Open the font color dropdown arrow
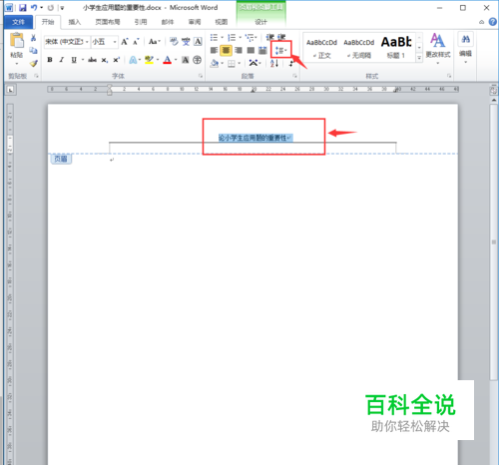Image resolution: width=499 pixels, height=465 pixels. click(x=176, y=60)
